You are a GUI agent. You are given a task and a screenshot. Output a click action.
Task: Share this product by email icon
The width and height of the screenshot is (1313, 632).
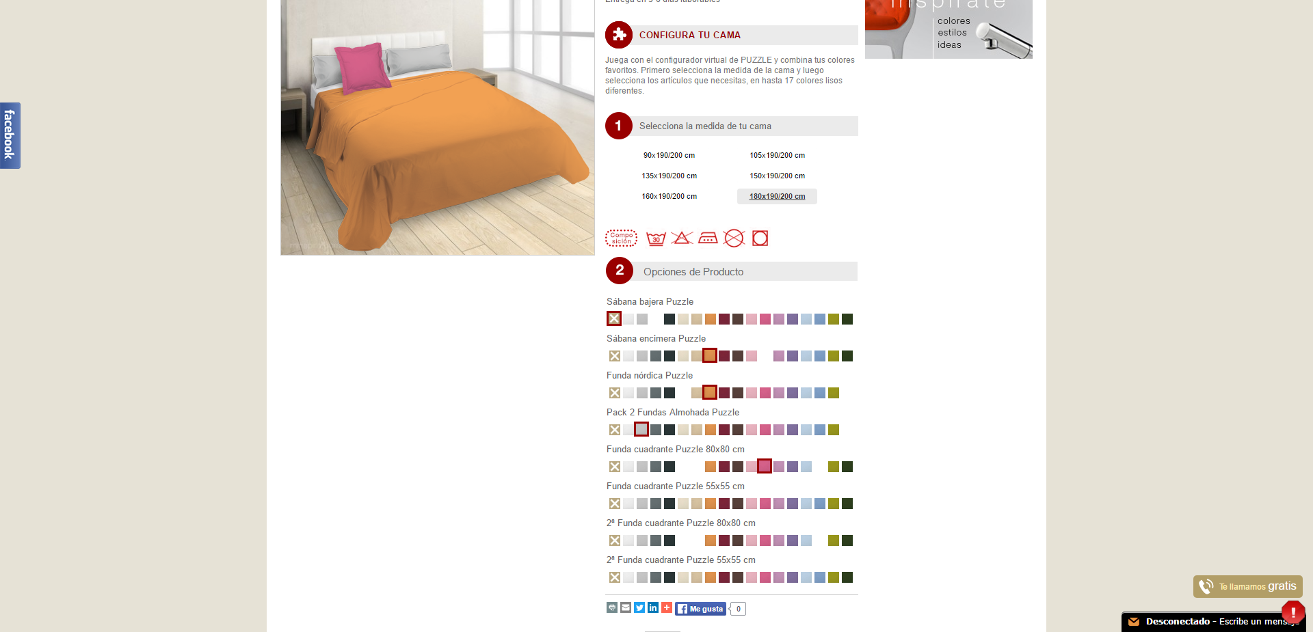pos(626,607)
